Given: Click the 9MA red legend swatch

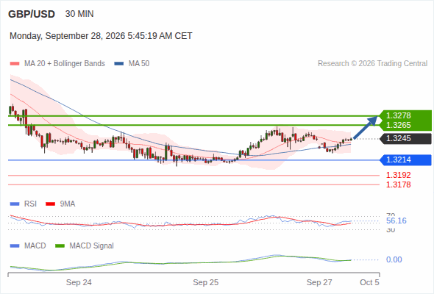Looking at the screenshot, I should tap(50, 204).
